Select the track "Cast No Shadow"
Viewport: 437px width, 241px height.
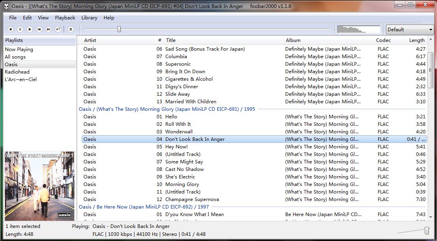pos(254,169)
